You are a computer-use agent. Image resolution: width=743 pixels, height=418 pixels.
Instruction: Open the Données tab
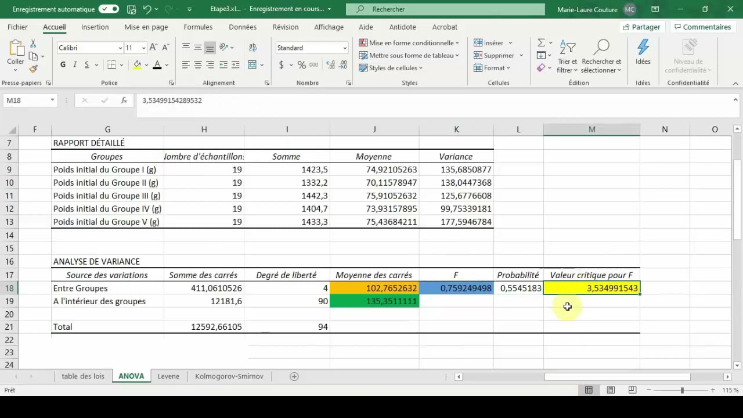pos(243,27)
